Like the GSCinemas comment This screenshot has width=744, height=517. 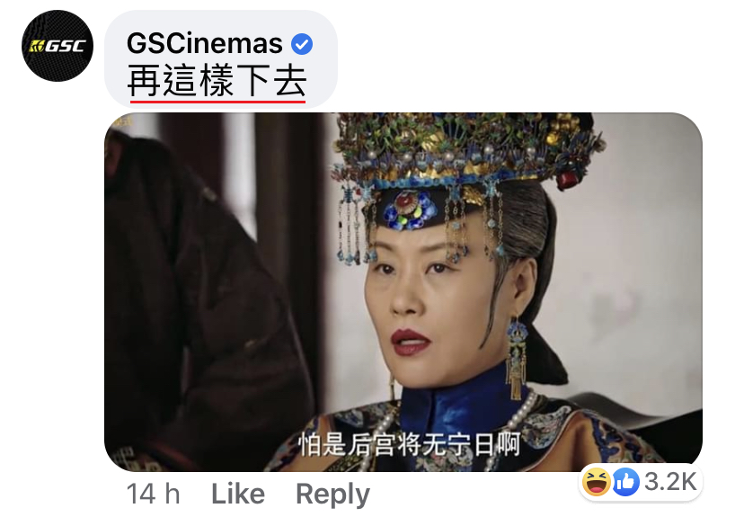click(x=238, y=494)
